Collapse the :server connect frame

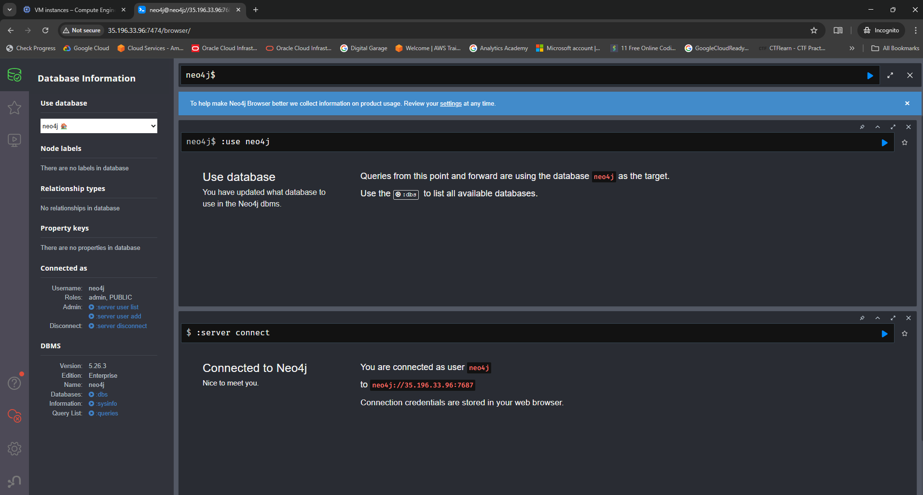[x=878, y=318]
